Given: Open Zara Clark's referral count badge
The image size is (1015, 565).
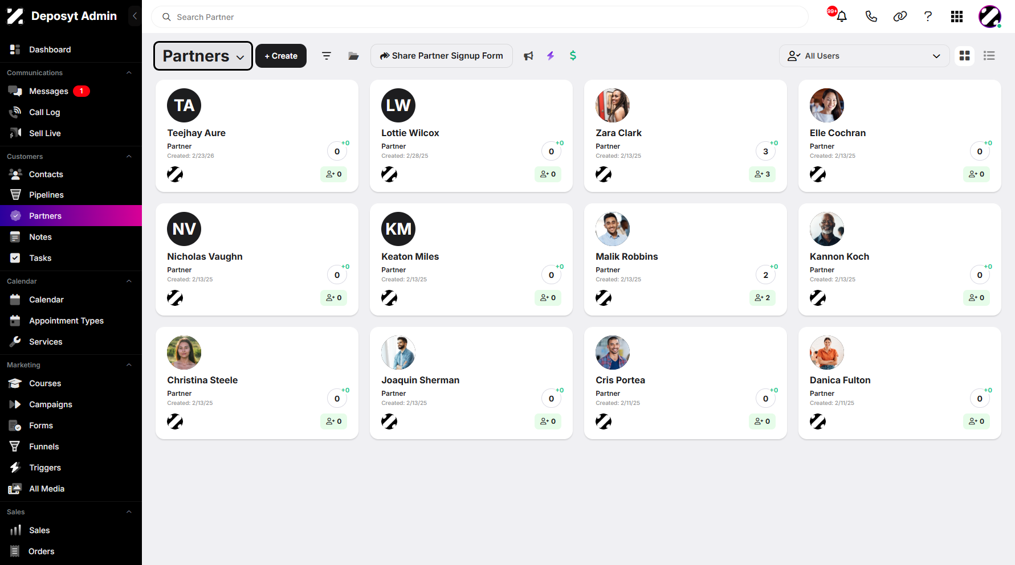Looking at the screenshot, I should [x=762, y=174].
